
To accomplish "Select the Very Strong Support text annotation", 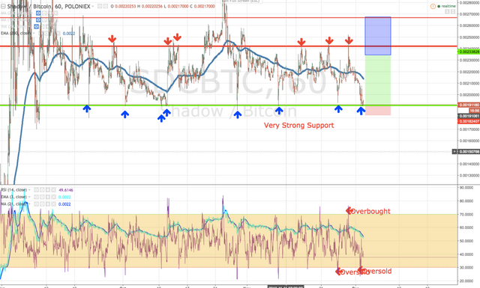I will (x=298, y=125).
